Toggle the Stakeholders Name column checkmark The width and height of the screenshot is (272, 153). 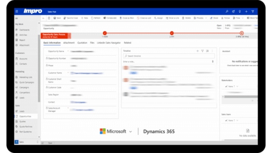point(226,86)
